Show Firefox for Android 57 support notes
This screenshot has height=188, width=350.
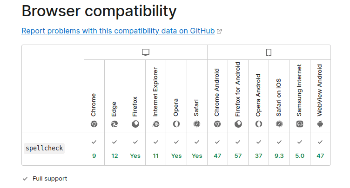[238, 149]
